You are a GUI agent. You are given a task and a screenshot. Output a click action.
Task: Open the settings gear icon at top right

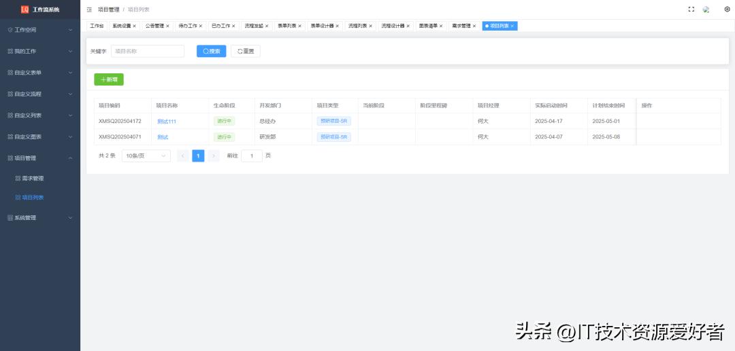(727, 10)
